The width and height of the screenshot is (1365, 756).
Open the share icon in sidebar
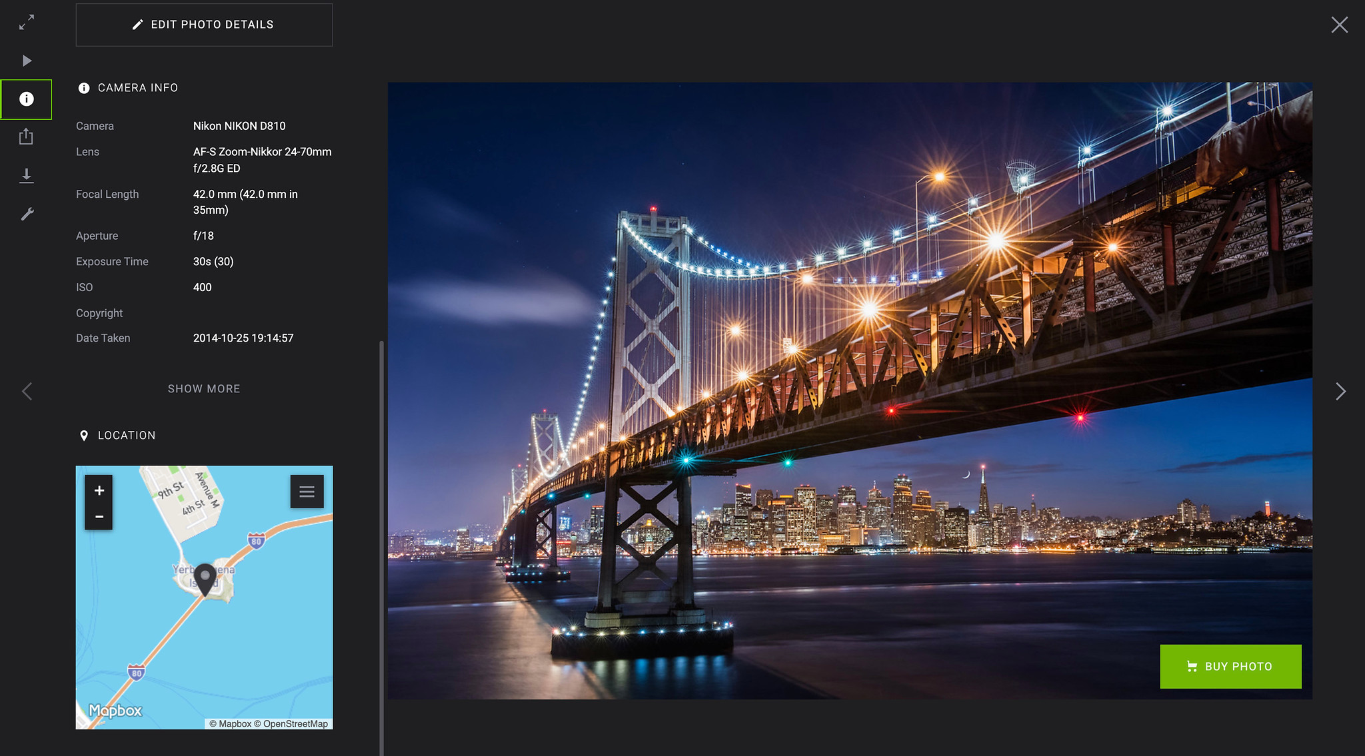26,137
